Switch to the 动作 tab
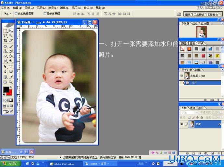The image size is (224, 167). 198,70
